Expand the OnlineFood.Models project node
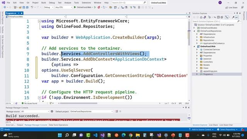The image size is (247, 139). 194,28
